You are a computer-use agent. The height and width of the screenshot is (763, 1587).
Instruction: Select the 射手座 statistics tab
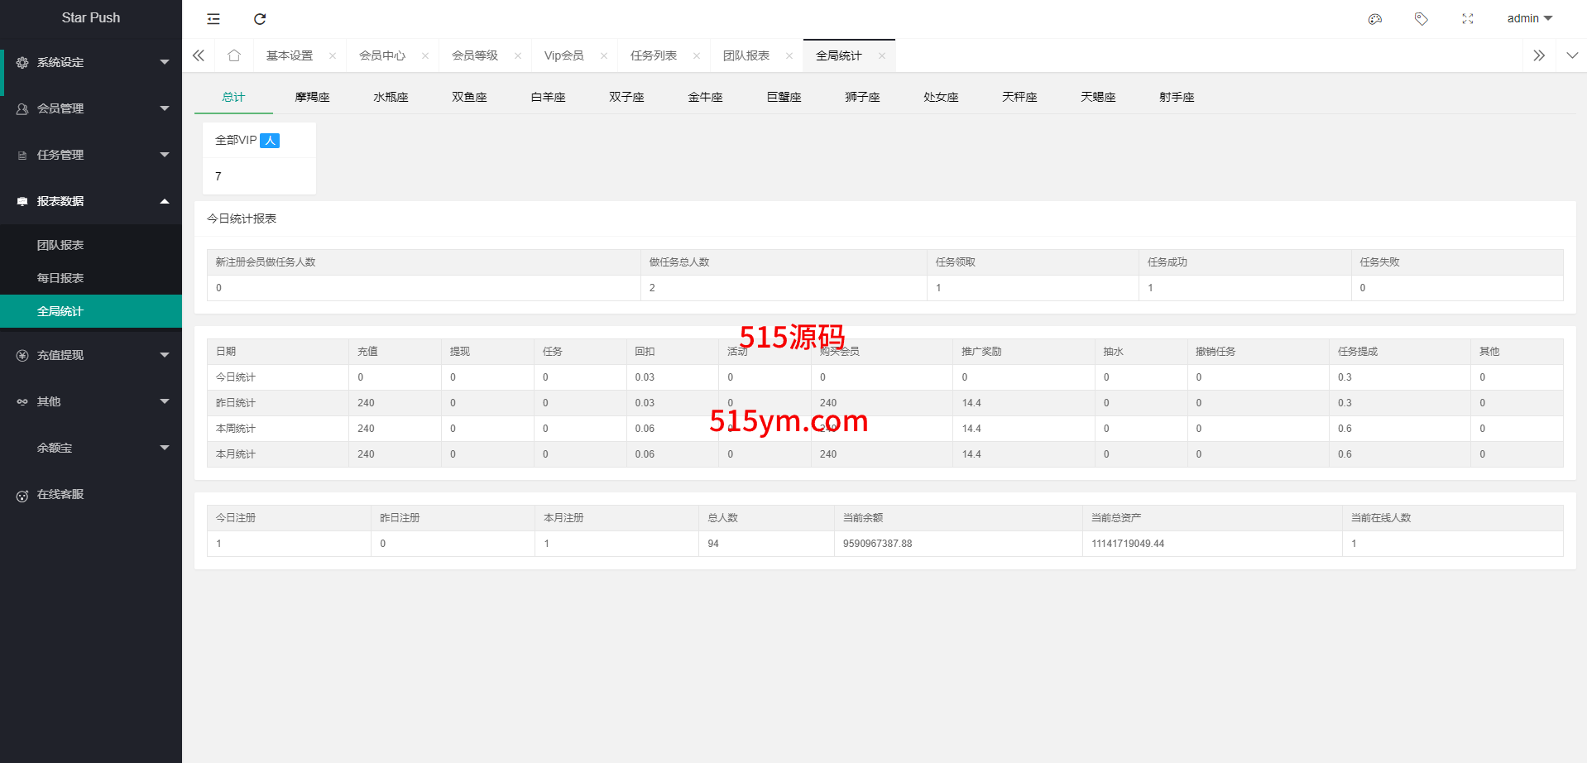click(x=1177, y=97)
